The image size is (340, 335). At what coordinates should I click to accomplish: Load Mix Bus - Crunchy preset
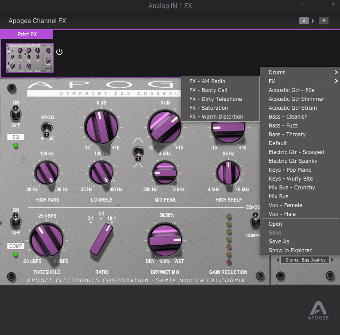300,188
